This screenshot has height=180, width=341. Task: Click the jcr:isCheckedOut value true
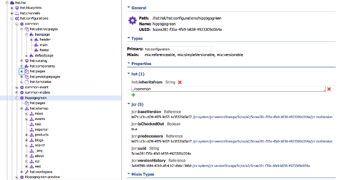point(134,129)
